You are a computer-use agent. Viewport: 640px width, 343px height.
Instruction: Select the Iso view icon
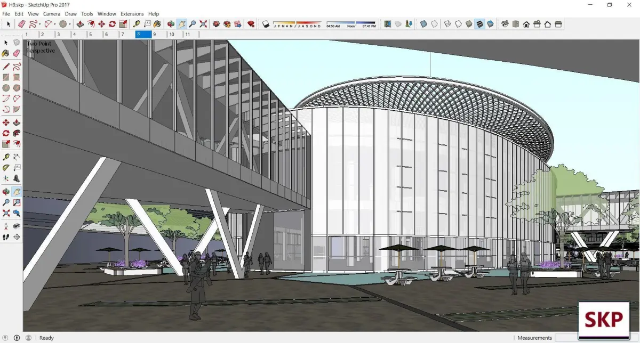(505, 24)
